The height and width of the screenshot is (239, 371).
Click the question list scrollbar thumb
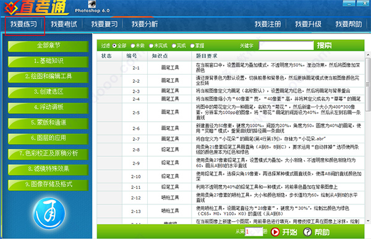368,85
